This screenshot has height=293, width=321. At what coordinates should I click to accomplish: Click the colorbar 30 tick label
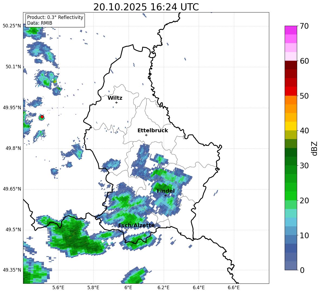[x=304, y=166]
